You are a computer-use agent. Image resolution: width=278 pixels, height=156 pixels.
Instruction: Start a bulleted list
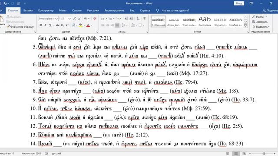click(103, 19)
